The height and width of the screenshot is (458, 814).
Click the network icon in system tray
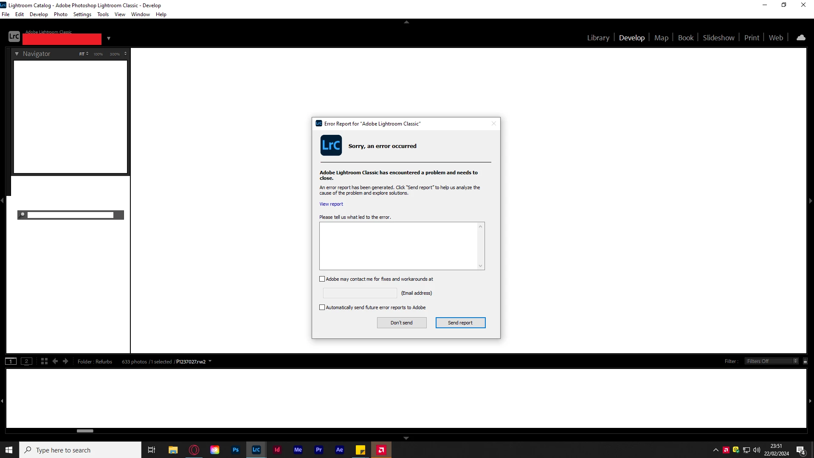pyautogui.click(x=746, y=450)
